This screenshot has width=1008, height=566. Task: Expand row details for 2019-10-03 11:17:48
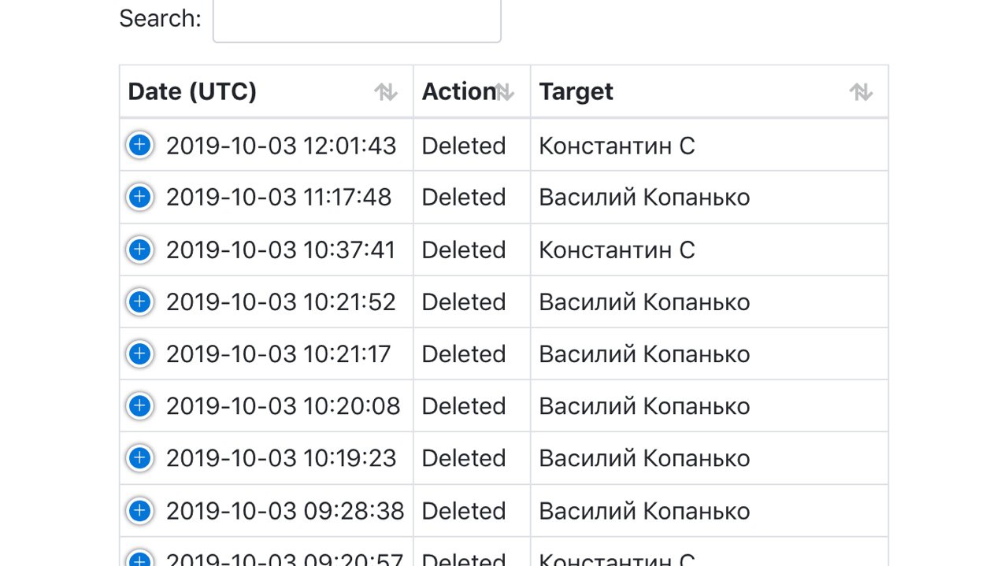point(139,197)
